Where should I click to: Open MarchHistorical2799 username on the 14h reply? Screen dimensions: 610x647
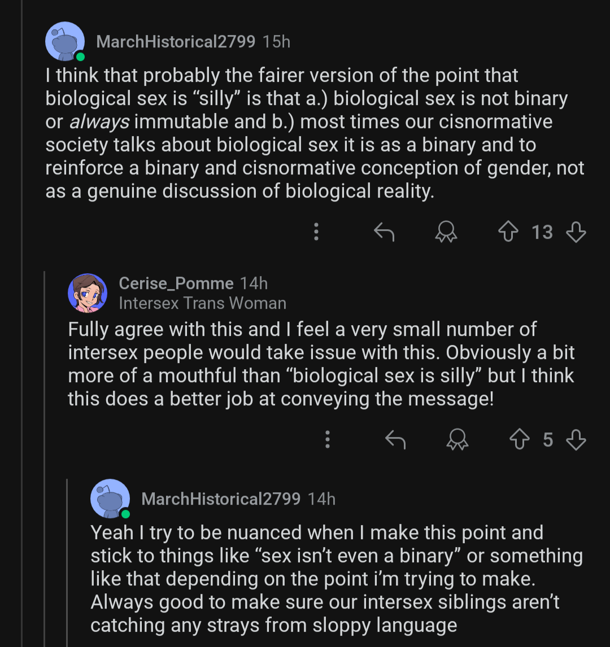221,499
